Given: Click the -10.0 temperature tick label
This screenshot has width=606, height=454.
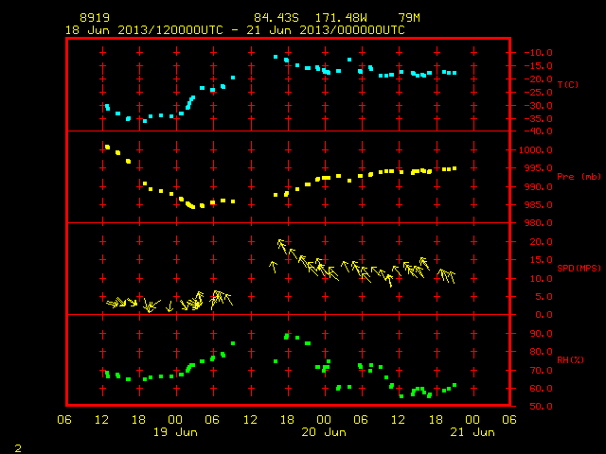Looking at the screenshot, I should point(539,53).
